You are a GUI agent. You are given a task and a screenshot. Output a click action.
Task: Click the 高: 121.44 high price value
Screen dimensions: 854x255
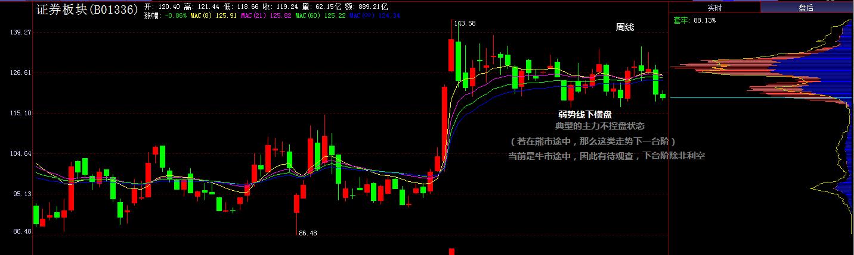tap(202, 7)
